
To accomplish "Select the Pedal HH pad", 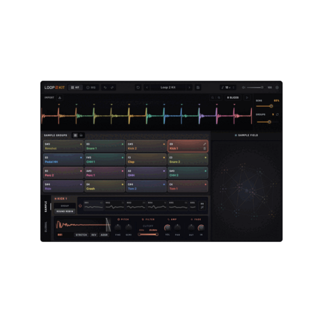I will point(63,159).
